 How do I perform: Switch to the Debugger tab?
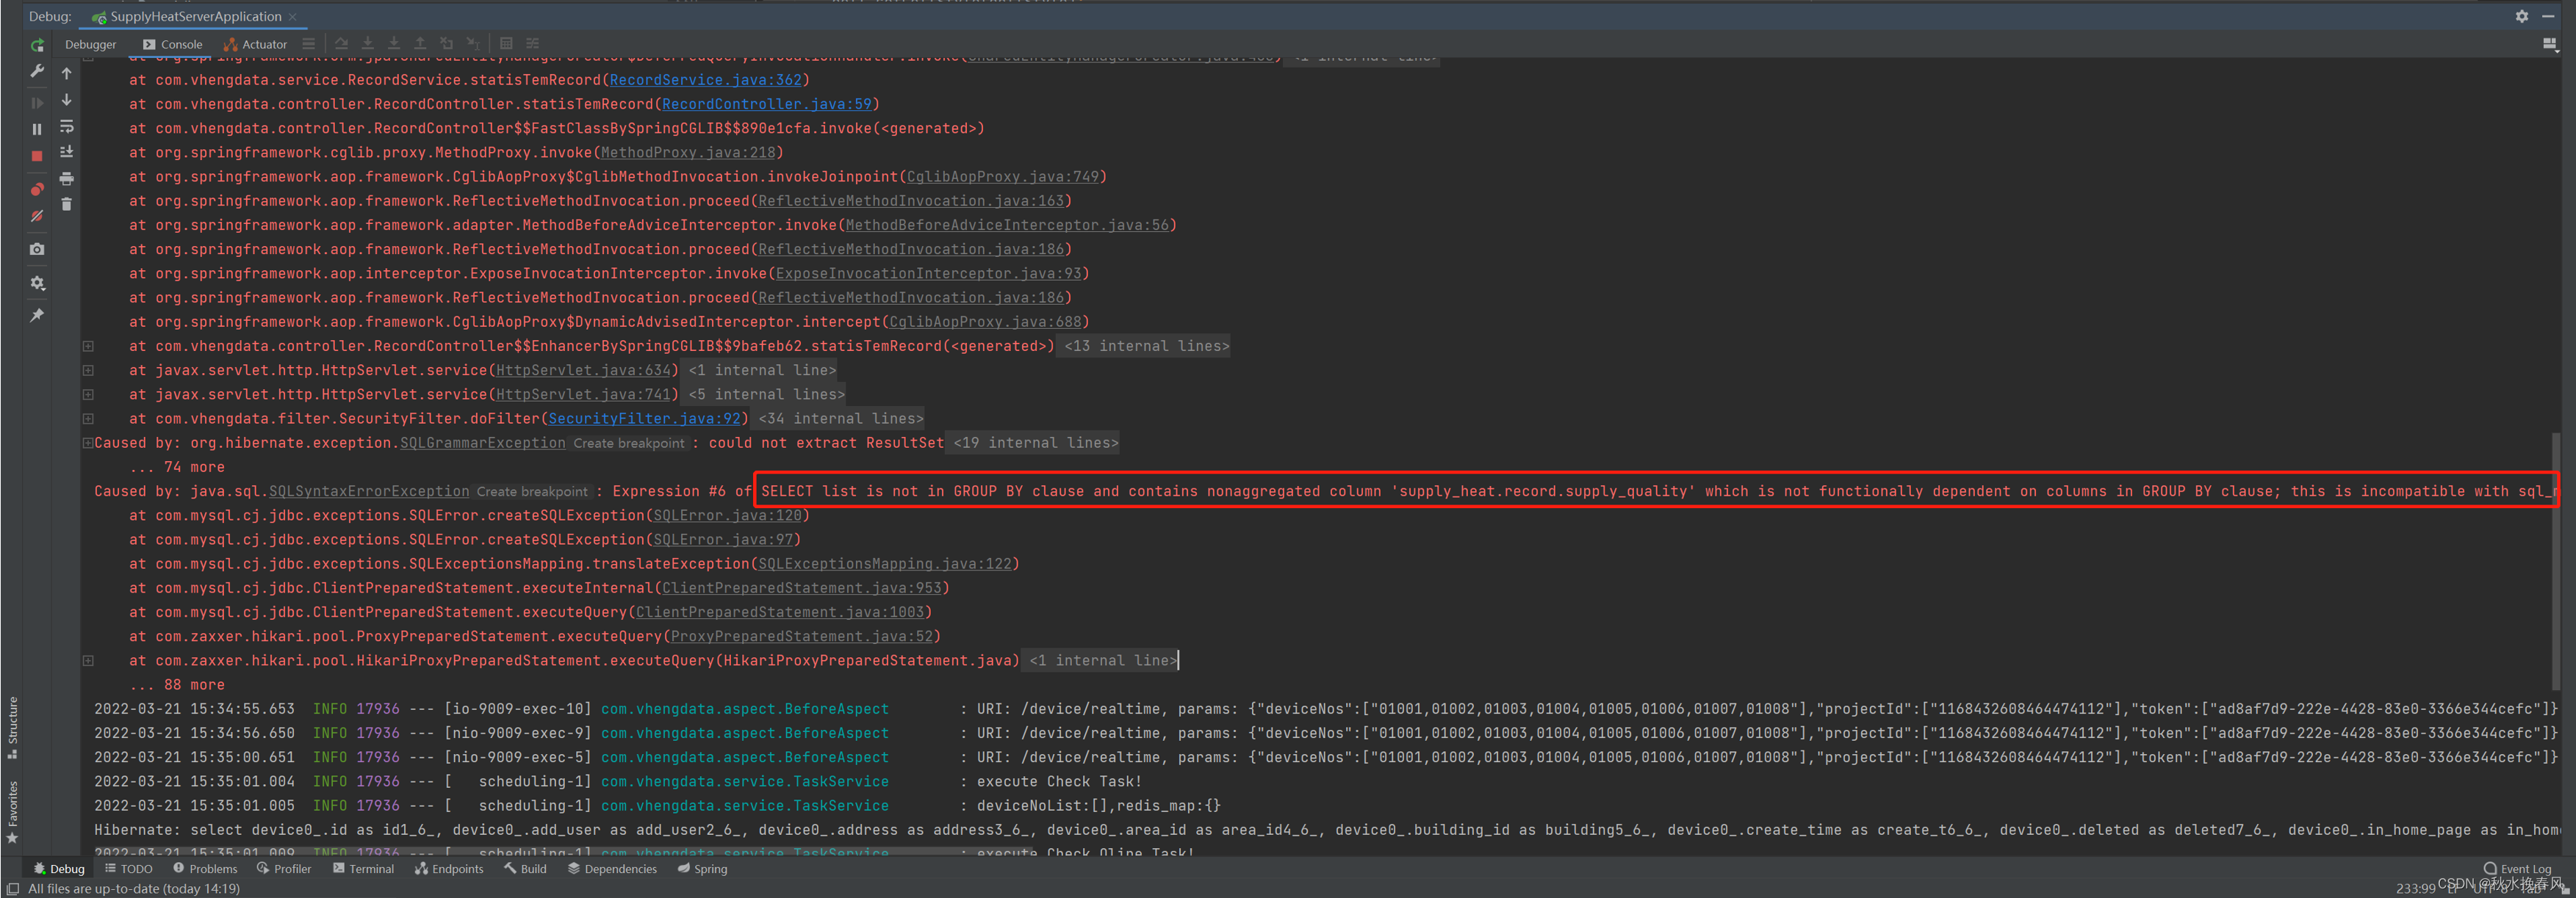click(90, 44)
